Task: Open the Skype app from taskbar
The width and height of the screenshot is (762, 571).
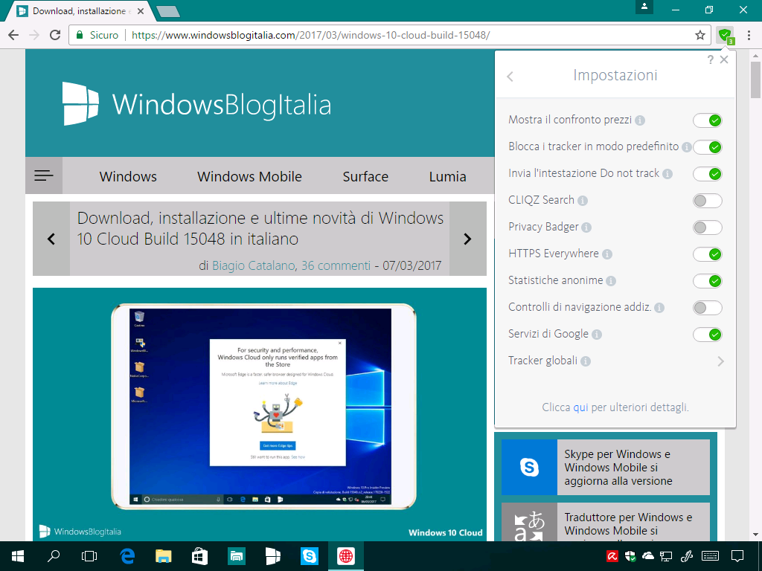Action: click(x=309, y=556)
